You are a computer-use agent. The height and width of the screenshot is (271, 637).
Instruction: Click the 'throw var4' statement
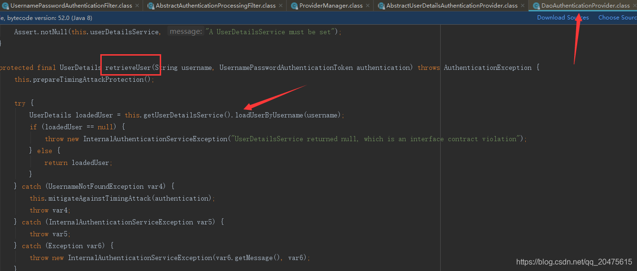(50, 210)
